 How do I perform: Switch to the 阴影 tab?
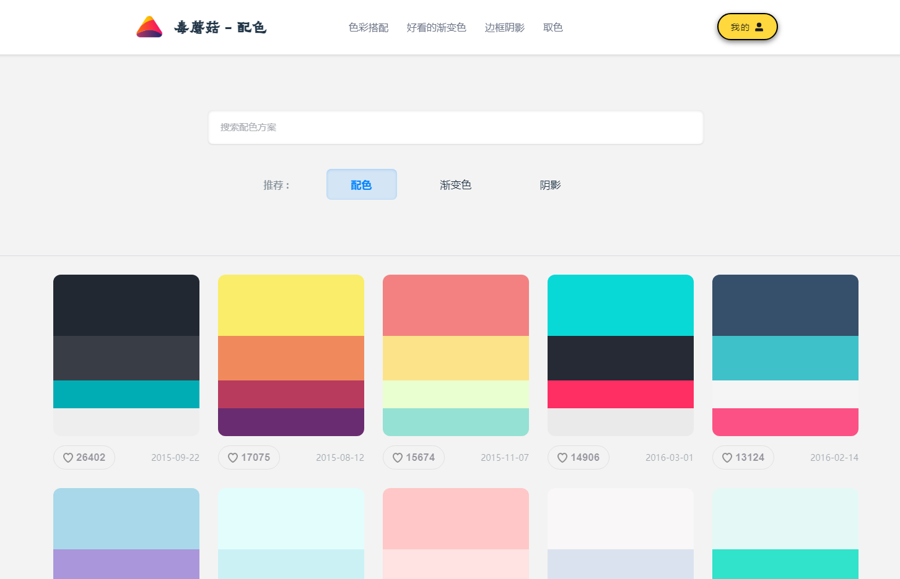550,185
